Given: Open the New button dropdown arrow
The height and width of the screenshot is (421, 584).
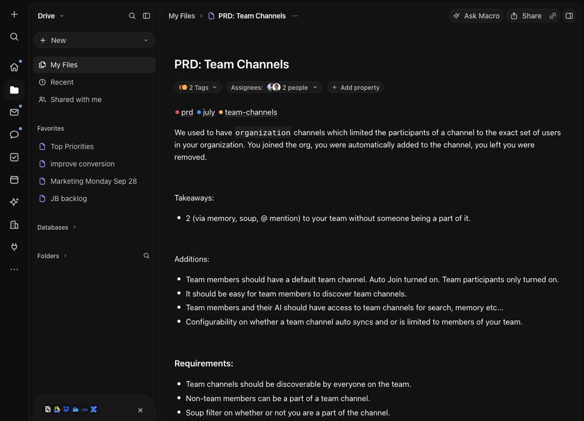Looking at the screenshot, I should point(146,41).
